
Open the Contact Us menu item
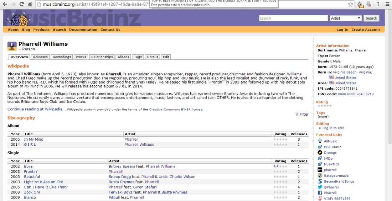point(110,30)
